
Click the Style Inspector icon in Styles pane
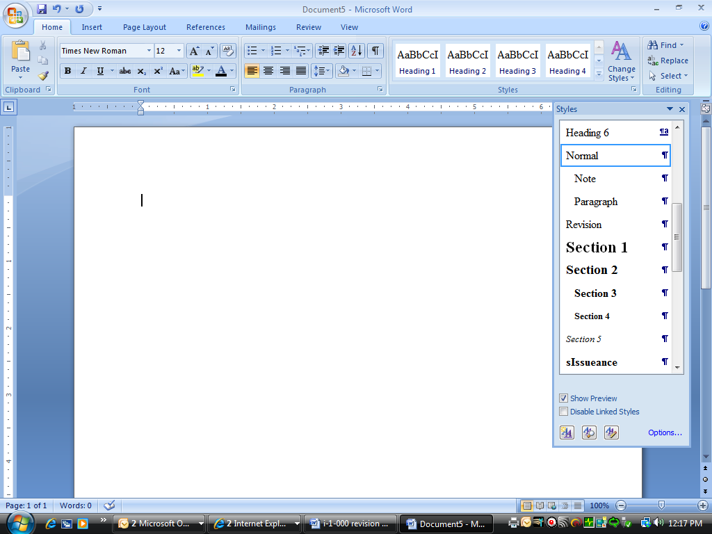click(589, 432)
